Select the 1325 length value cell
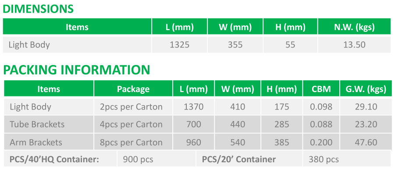The image size is (395, 171). click(x=180, y=44)
